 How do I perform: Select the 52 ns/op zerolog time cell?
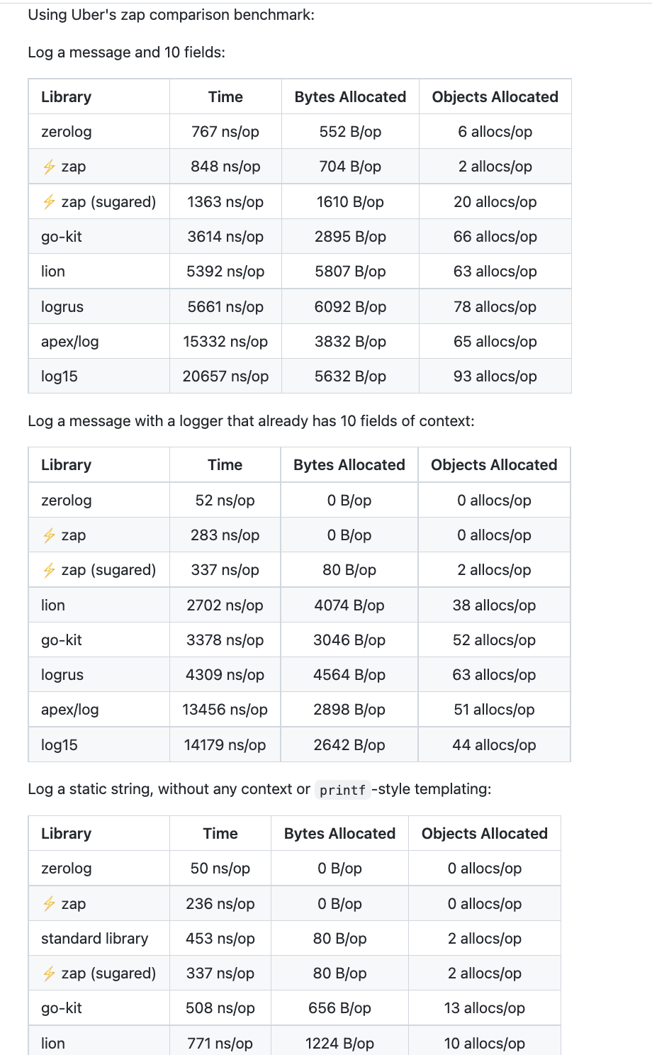(225, 501)
